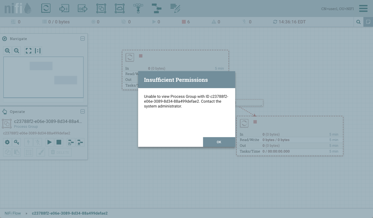Collapse the Operate panel
This screenshot has width=373, height=218.
(x=83, y=111)
